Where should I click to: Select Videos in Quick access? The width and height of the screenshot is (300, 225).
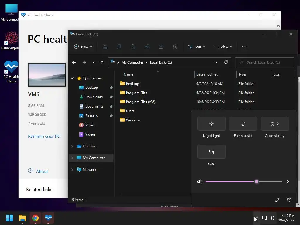click(x=90, y=134)
